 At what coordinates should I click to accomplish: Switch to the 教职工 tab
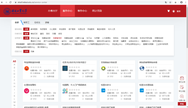27,23
